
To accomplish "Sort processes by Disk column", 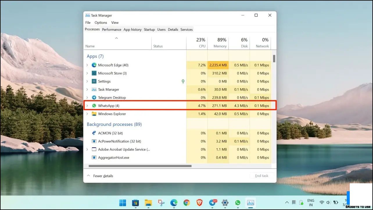I will 239,43.
